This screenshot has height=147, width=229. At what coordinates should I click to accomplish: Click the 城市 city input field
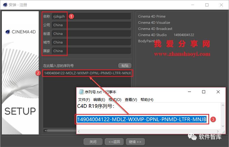[x=91, y=42]
